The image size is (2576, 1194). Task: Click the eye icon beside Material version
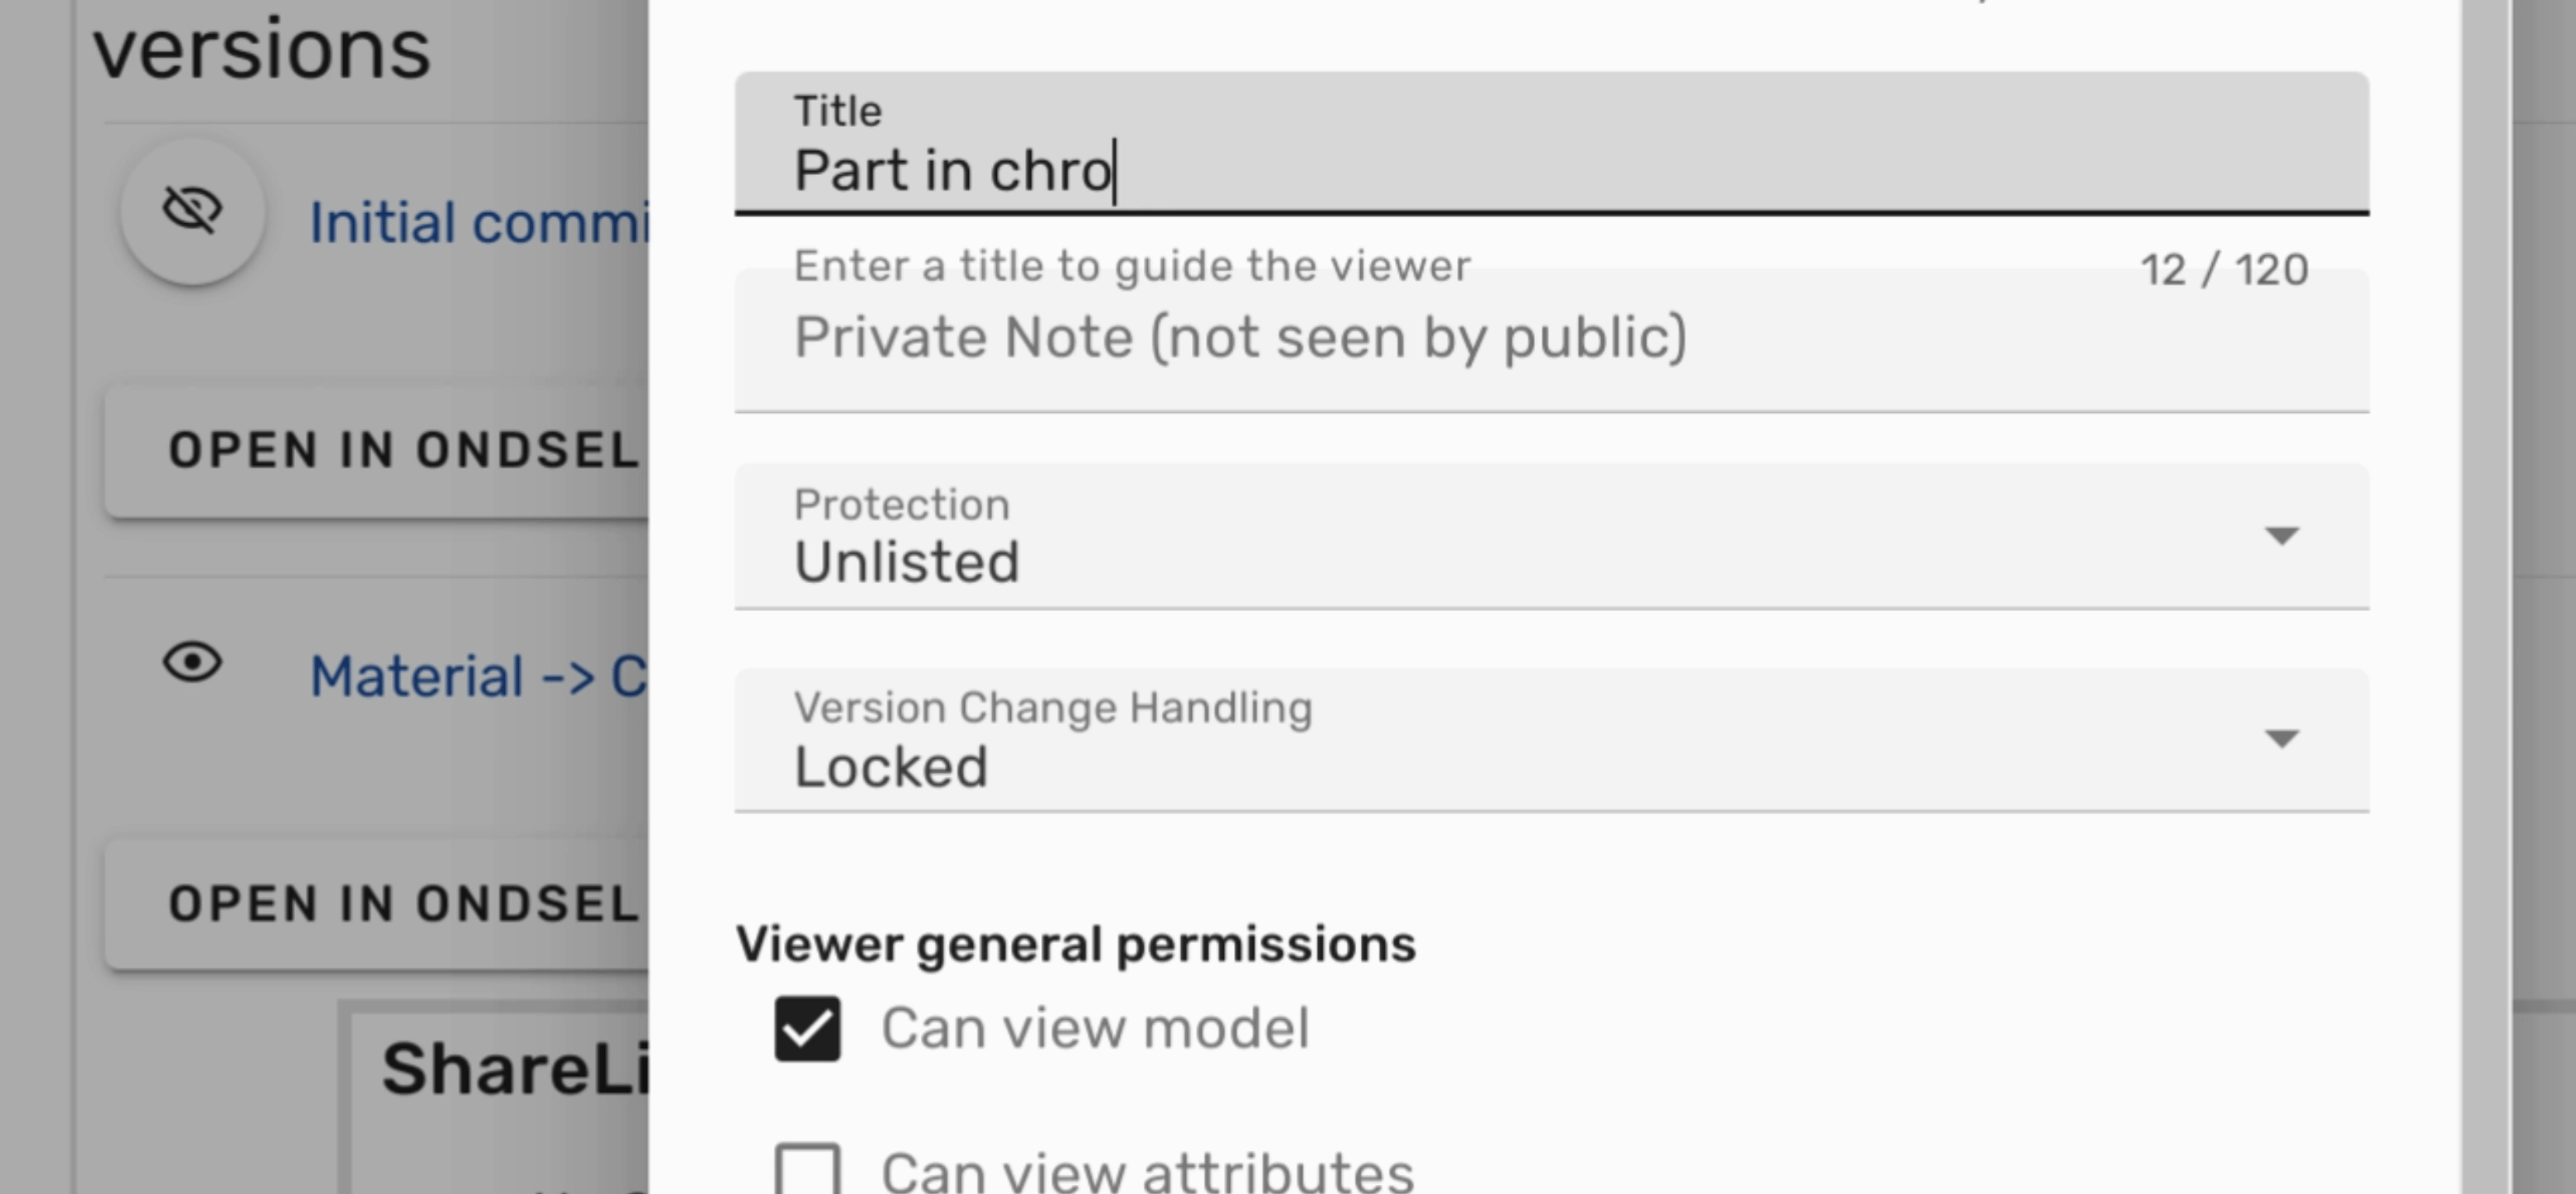[x=192, y=663]
